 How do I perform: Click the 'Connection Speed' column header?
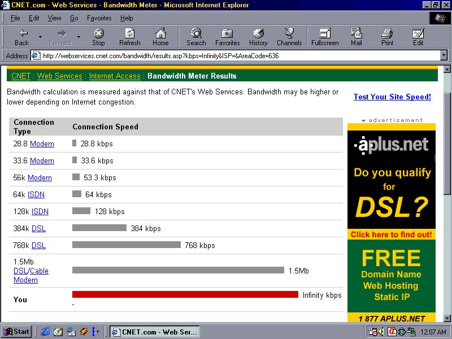click(105, 127)
